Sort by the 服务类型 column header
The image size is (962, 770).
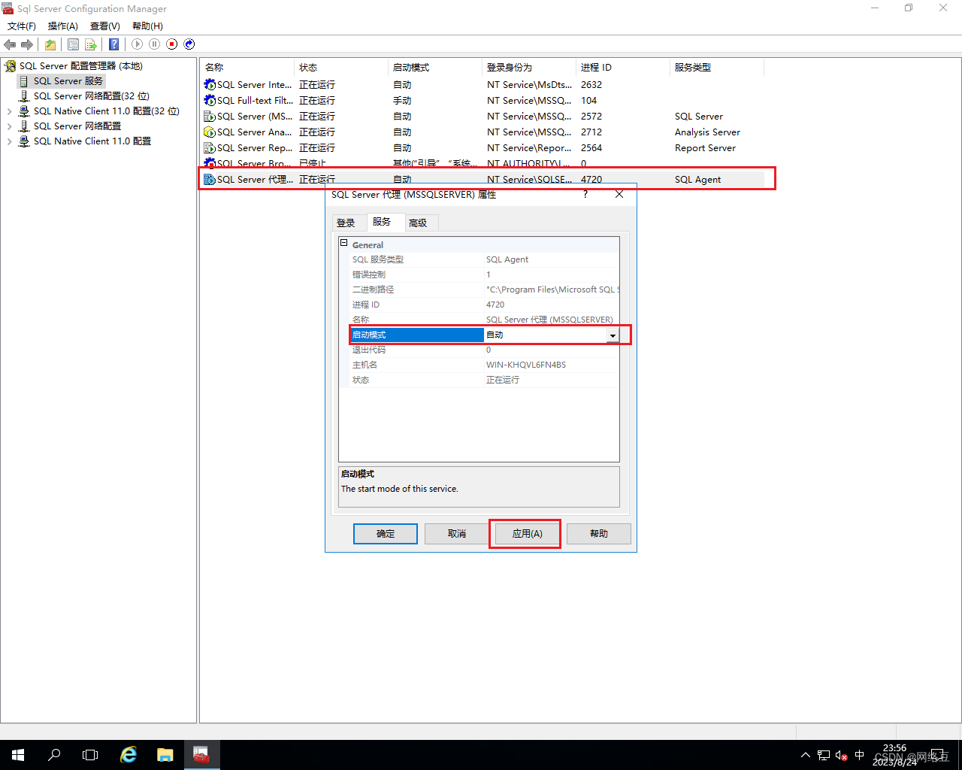tap(717, 68)
